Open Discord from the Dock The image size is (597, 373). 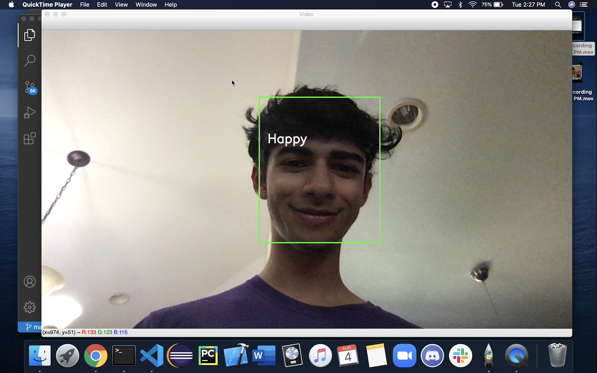click(432, 355)
